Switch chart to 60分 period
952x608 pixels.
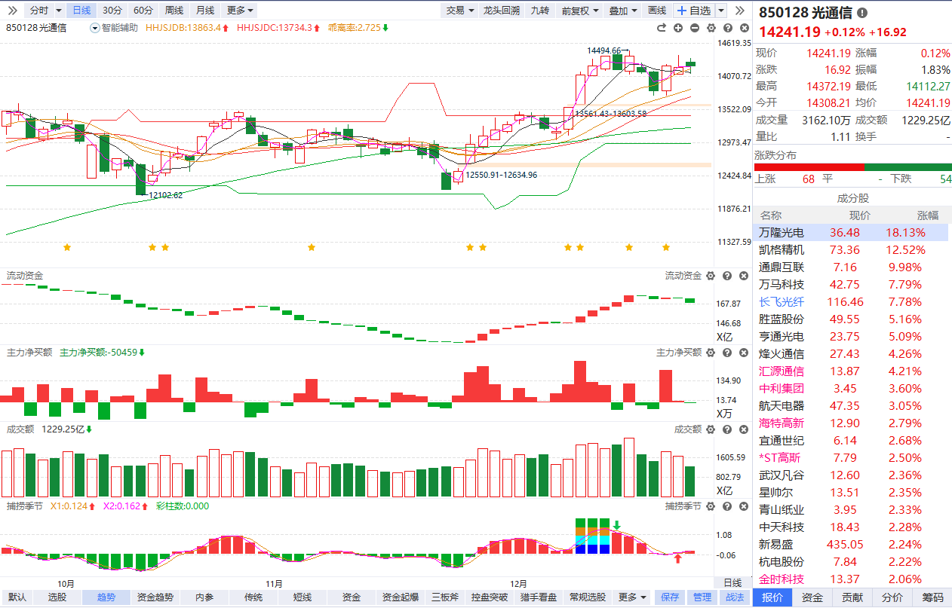(143, 10)
